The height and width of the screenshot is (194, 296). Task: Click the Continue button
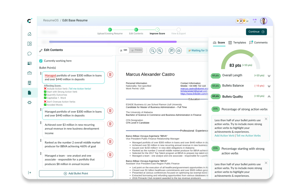coord(256,32)
